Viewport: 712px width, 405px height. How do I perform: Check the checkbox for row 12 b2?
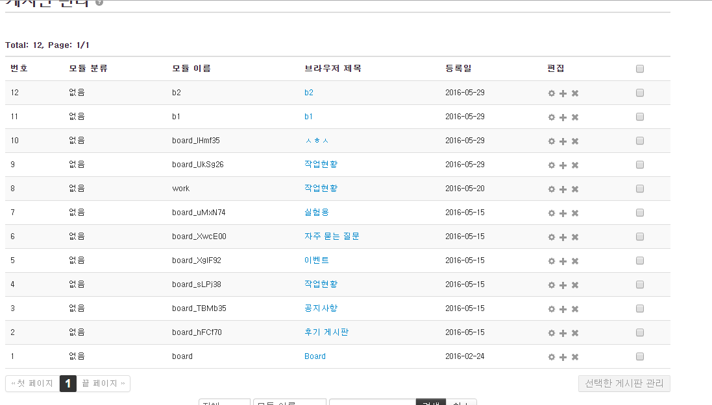[x=640, y=93]
